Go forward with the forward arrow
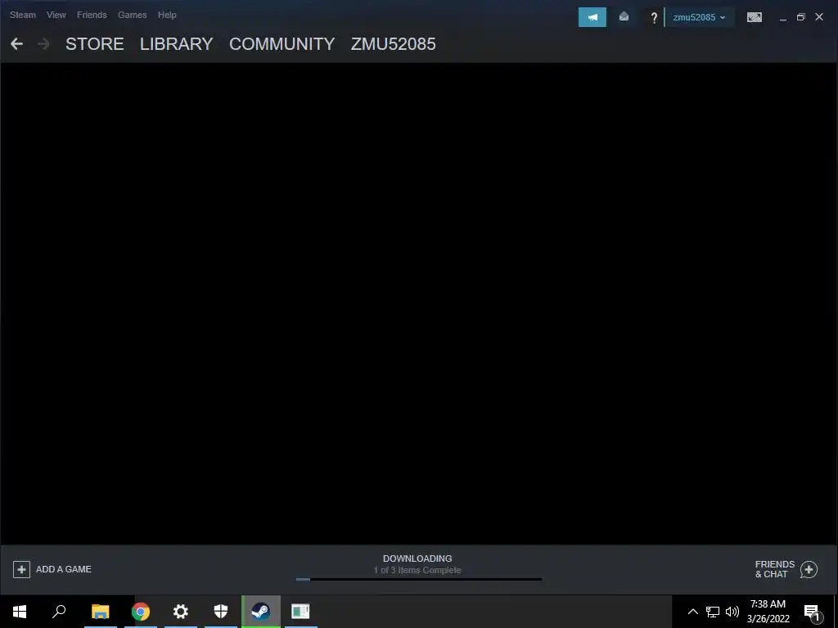This screenshot has height=628, width=838. tap(43, 44)
